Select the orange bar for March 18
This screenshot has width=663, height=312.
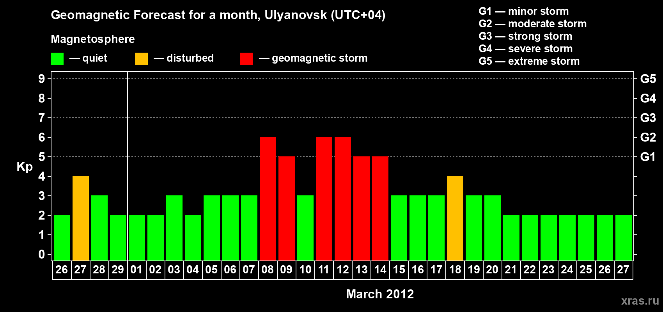pyautogui.click(x=455, y=218)
